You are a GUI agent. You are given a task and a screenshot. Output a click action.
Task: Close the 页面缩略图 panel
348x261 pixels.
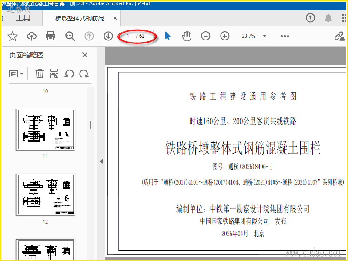click(85, 55)
